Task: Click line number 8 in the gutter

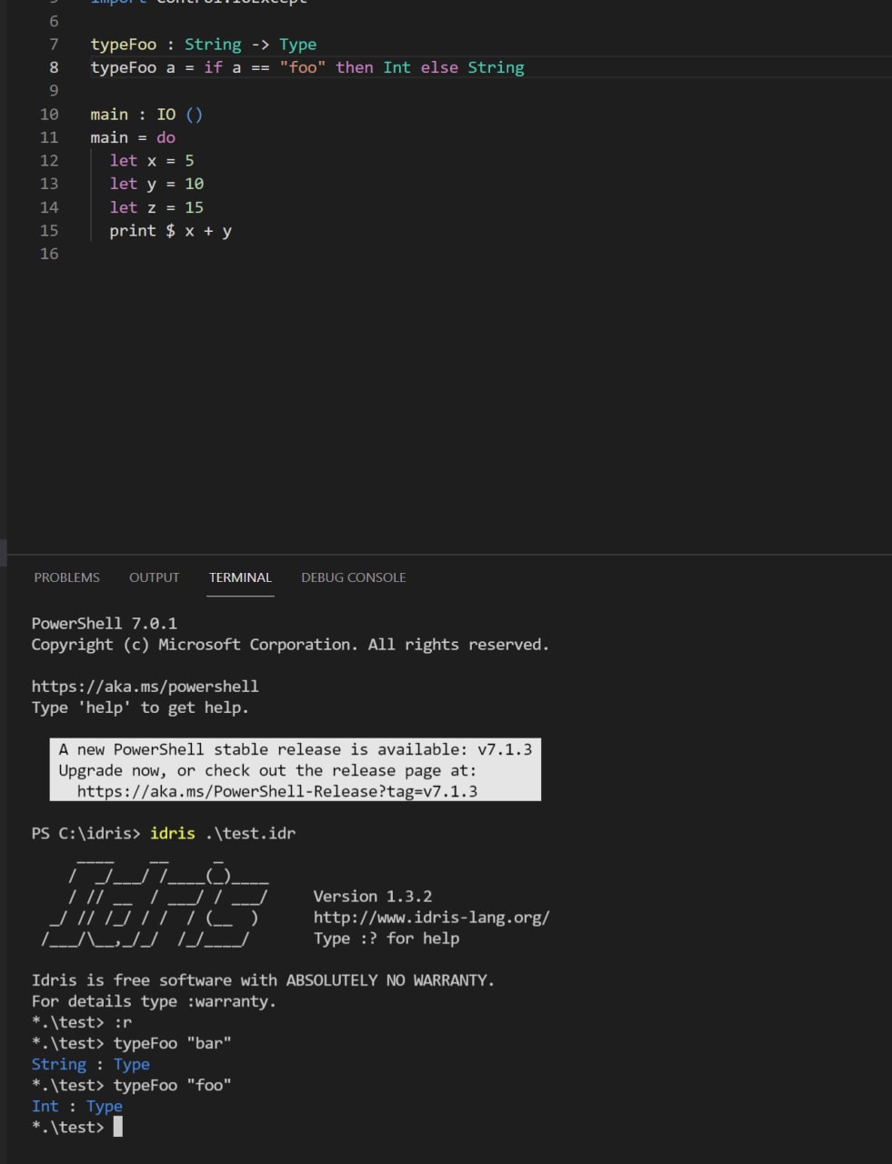Action: (x=54, y=67)
